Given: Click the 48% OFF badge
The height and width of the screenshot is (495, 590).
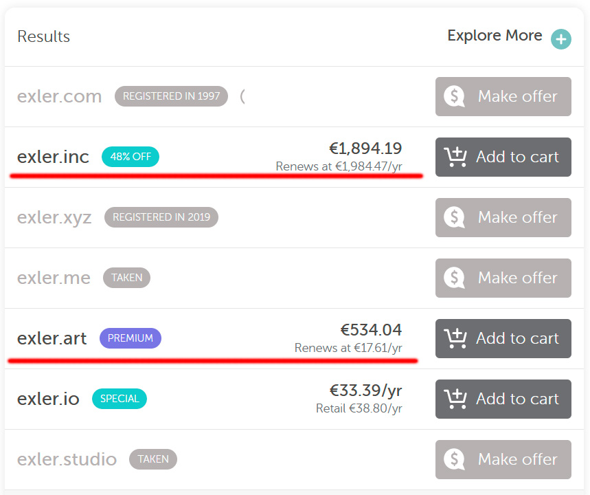Looking at the screenshot, I should [131, 157].
